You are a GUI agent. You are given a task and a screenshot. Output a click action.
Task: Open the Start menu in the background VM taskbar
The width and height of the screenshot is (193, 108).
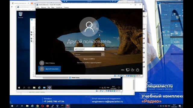(x=19, y=88)
